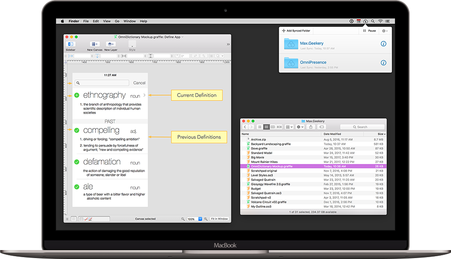Switch Finder to icon view
Screen dimensions: 451x259
(260, 127)
